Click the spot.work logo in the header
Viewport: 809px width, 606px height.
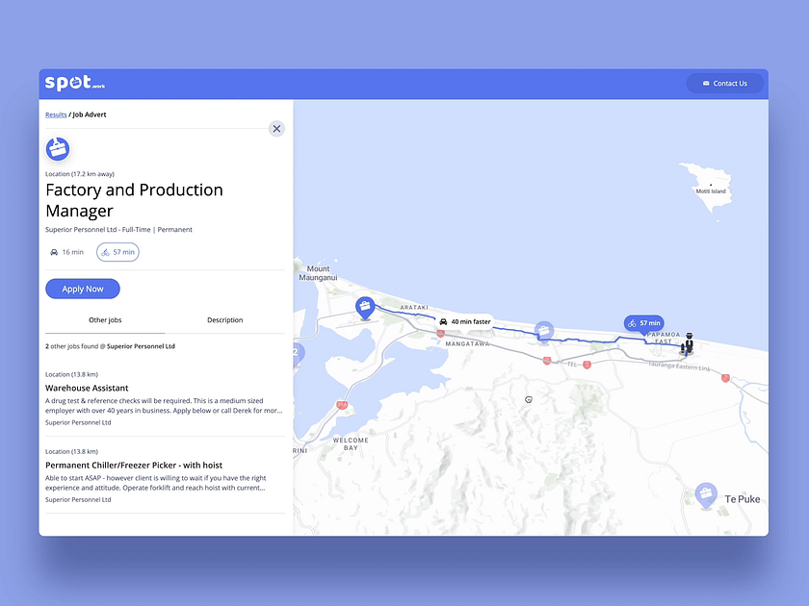click(73, 83)
